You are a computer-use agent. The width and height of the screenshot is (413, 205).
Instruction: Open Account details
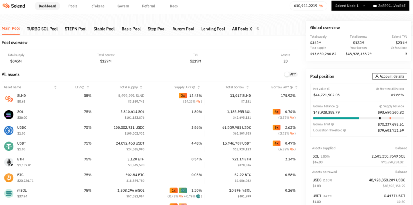coord(390,76)
